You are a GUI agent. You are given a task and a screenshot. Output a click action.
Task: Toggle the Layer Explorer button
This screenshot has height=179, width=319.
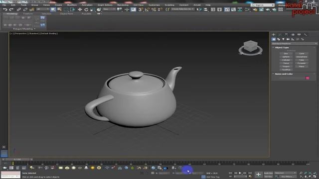[219, 9]
